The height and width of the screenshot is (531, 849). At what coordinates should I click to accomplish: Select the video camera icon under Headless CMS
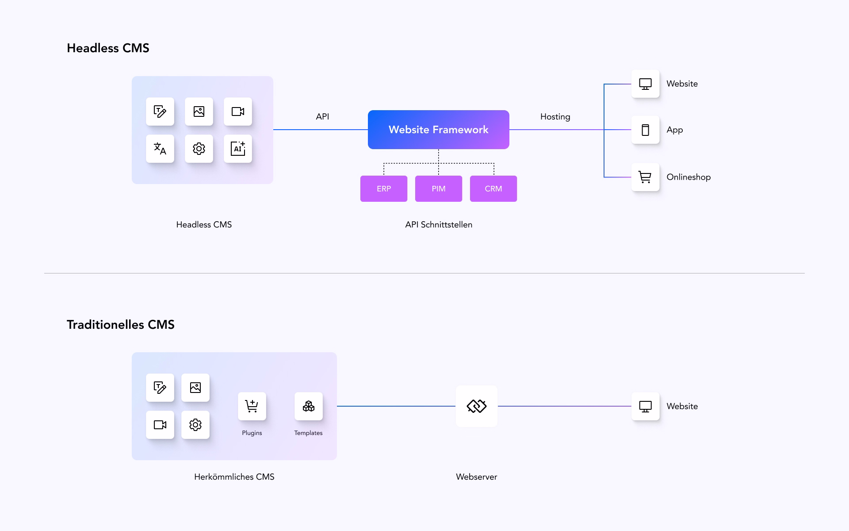pyautogui.click(x=238, y=112)
